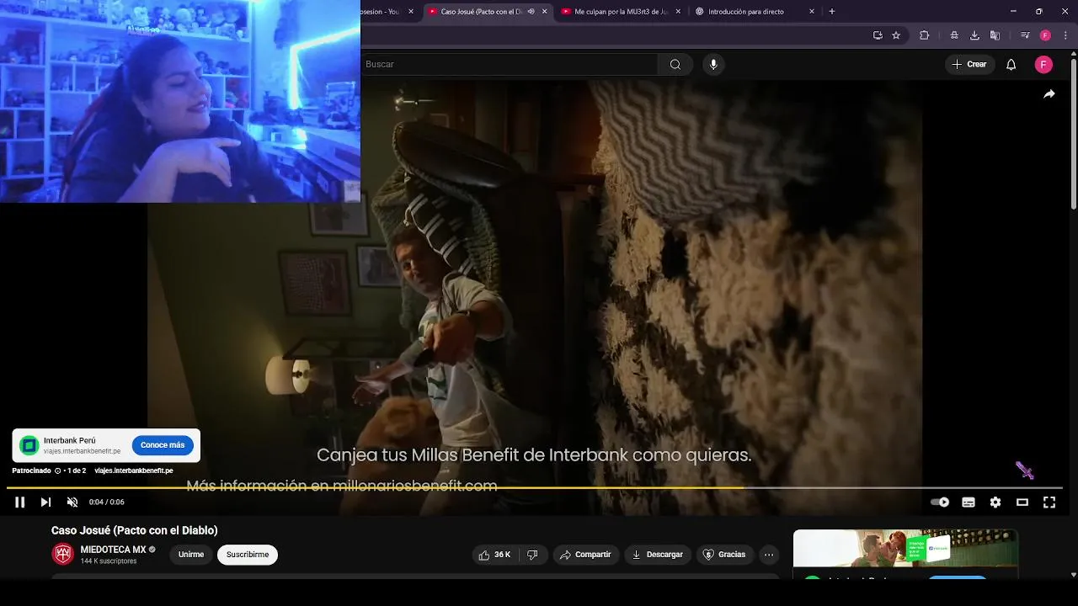Open the viajes.interbankbenefit.pe sponsored link
The height and width of the screenshot is (606, 1078).
click(x=133, y=470)
